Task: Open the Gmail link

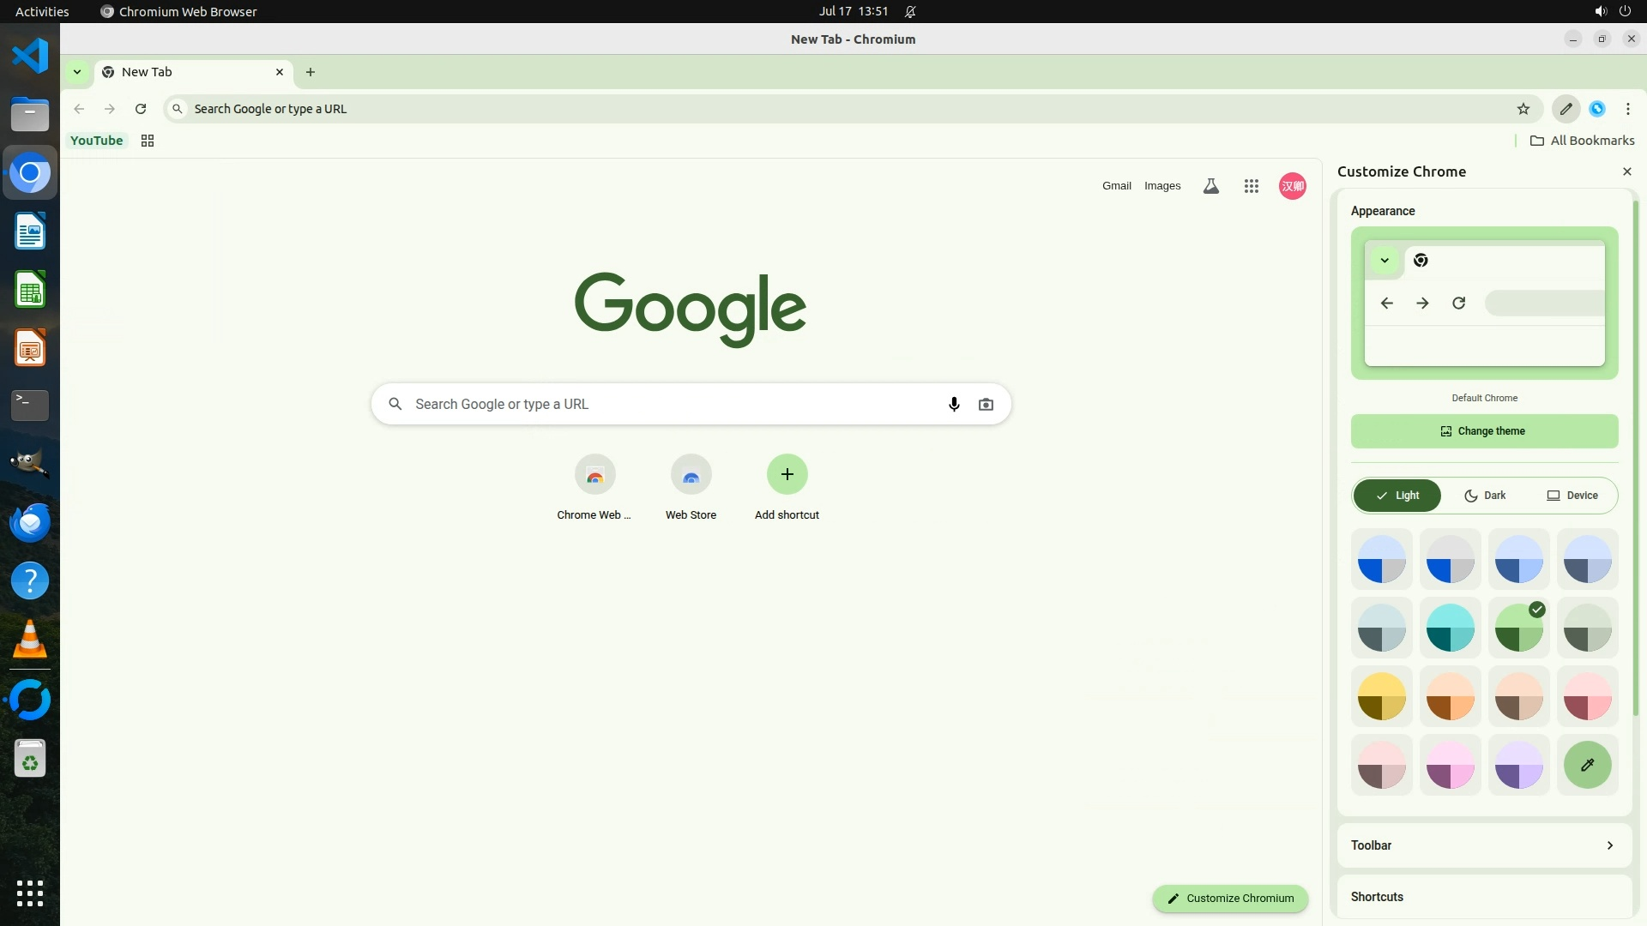Action: point(1116,186)
